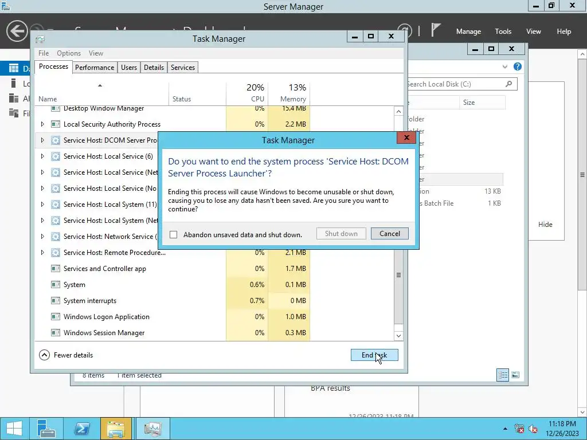The width and height of the screenshot is (587, 440).
Task: Open All Servers icon in sidebar
Action: (x=14, y=98)
